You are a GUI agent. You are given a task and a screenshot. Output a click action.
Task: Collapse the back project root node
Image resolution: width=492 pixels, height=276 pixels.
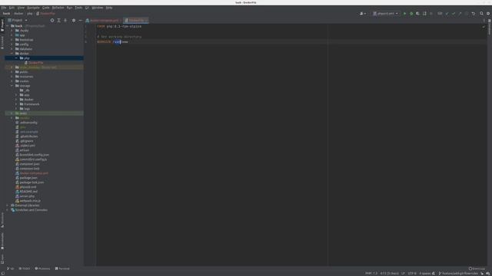(x=8, y=26)
